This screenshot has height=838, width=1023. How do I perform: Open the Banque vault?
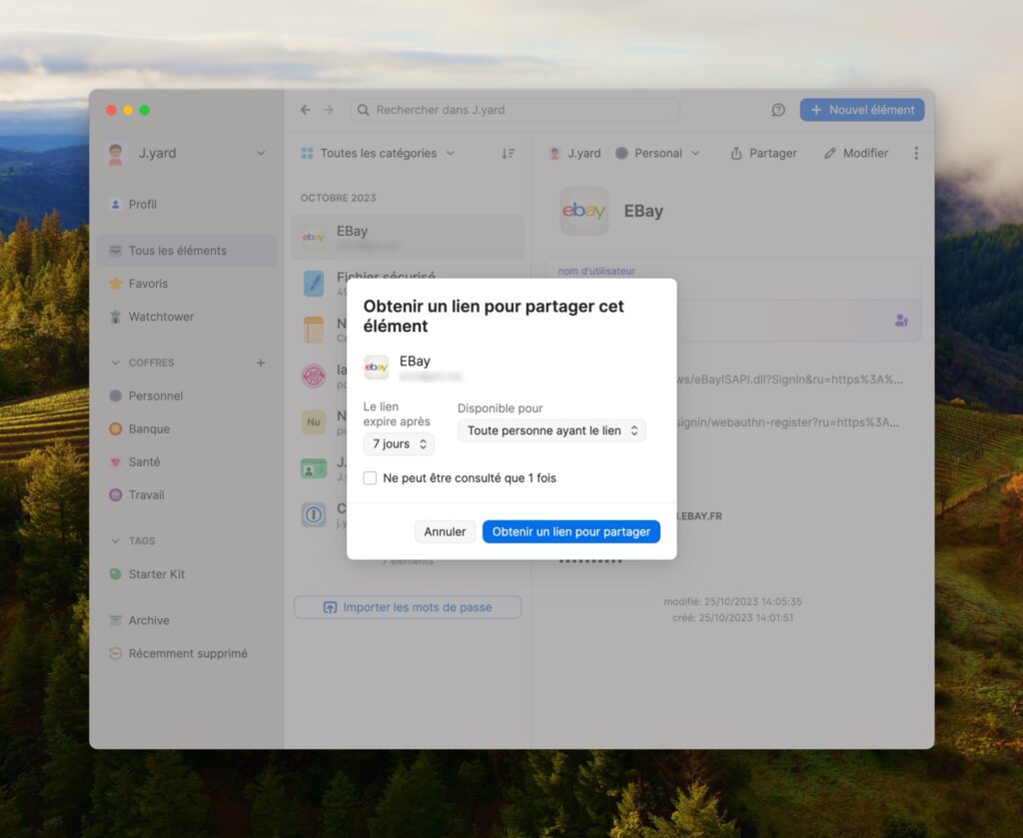186,429
